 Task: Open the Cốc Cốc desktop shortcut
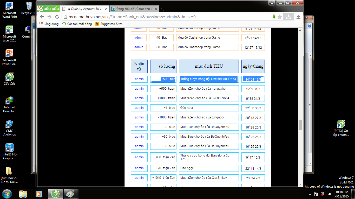[10, 79]
